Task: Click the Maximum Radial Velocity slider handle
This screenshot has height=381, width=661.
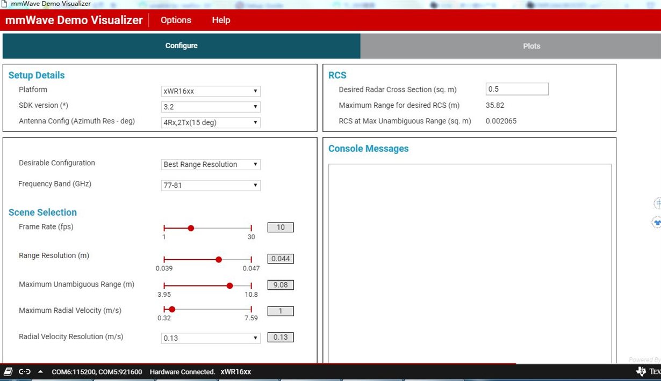Action: click(x=172, y=309)
